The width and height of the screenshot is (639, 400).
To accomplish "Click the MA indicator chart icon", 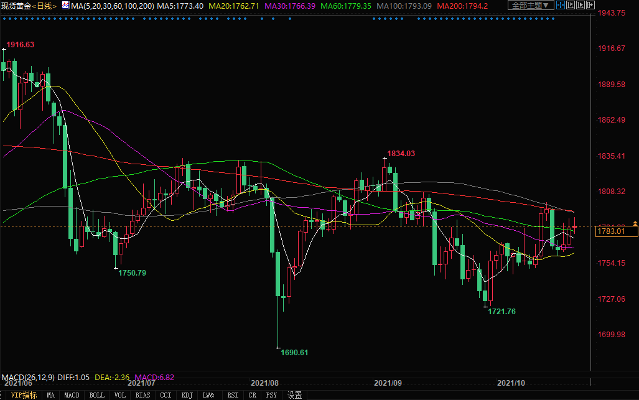I will click(65, 5).
